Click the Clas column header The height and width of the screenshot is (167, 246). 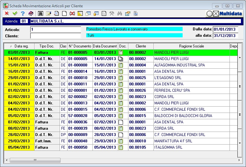point(63,46)
